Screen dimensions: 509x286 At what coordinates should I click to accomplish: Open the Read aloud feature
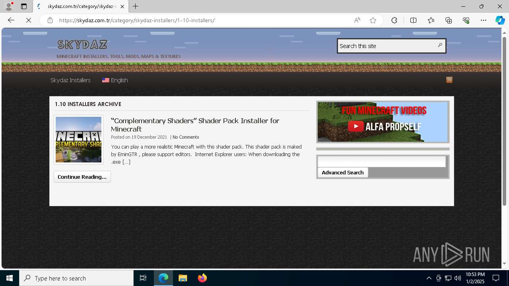(x=357, y=20)
